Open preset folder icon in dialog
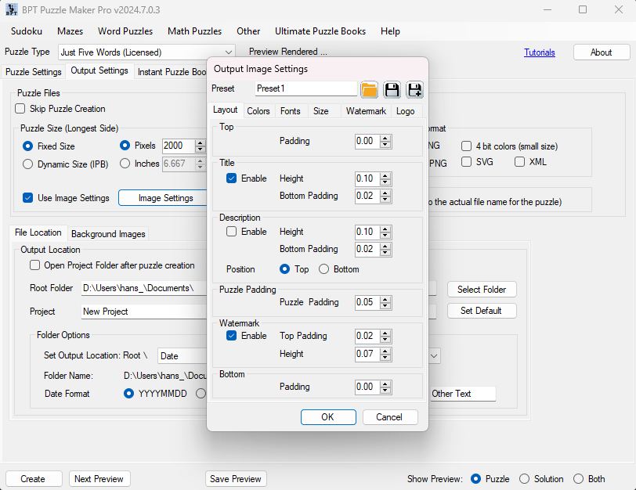Image resolution: width=636 pixels, height=490 pixels. click(369, 89)
